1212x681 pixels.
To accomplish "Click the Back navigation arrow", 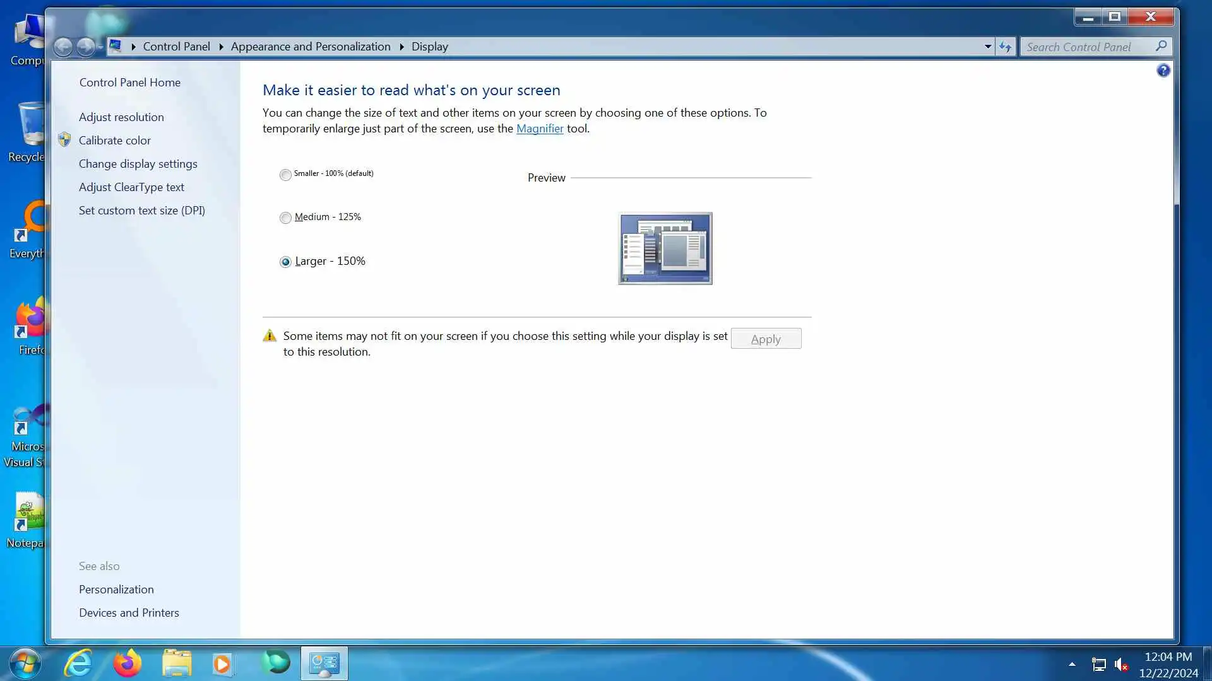I will (x=63, y=47).
